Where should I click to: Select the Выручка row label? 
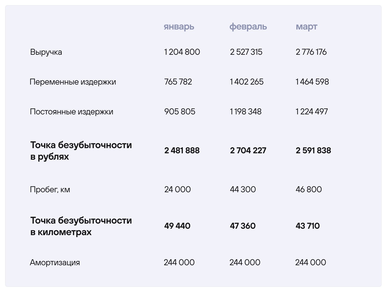point(46,52)
